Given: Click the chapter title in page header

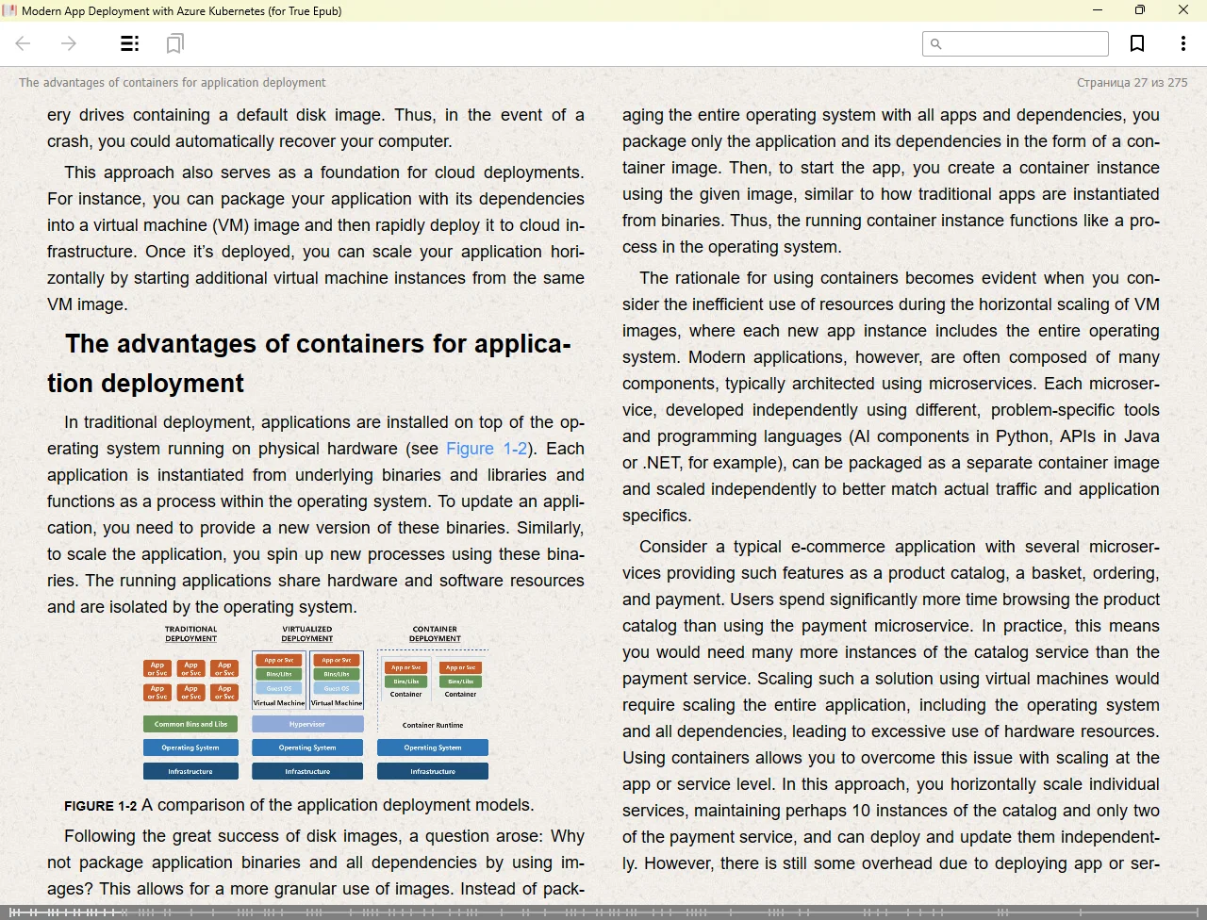Looking at the screenshot, I should pyautogui.click(x=173, y=83).
